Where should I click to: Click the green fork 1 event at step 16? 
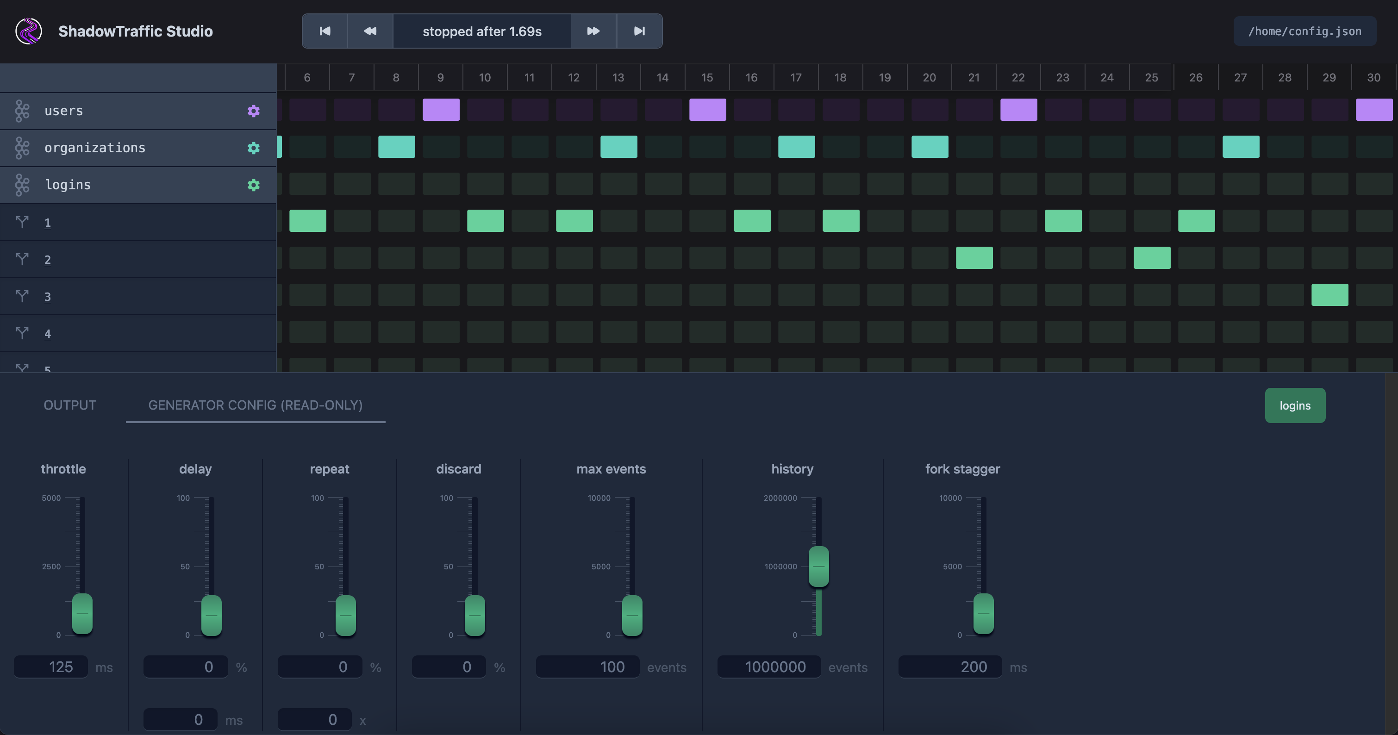tap(752, 221)
